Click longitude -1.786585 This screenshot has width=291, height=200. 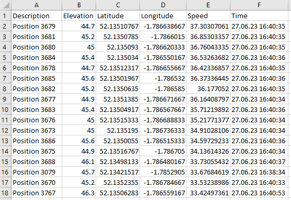pos(163,89)
